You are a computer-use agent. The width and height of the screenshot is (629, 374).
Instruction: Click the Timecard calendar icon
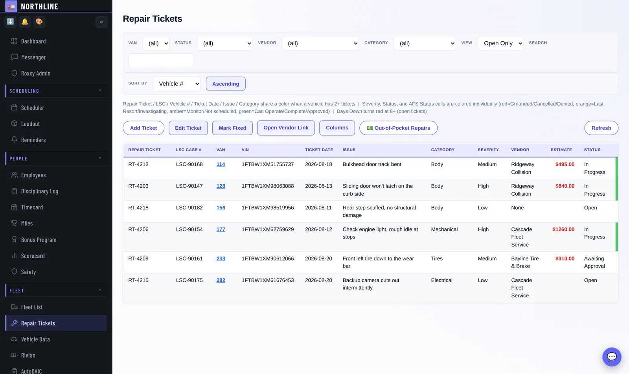[x=15, y=207]
